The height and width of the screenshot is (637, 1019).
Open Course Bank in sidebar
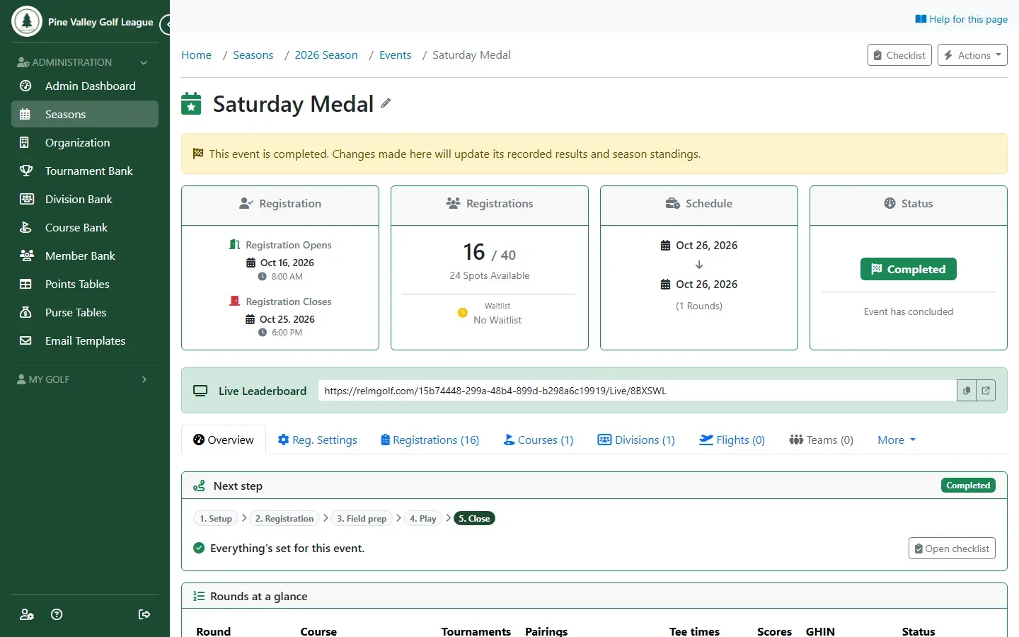click(x=85, y=227)
